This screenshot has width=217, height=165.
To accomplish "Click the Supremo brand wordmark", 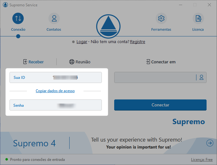I will pos(189,122).
